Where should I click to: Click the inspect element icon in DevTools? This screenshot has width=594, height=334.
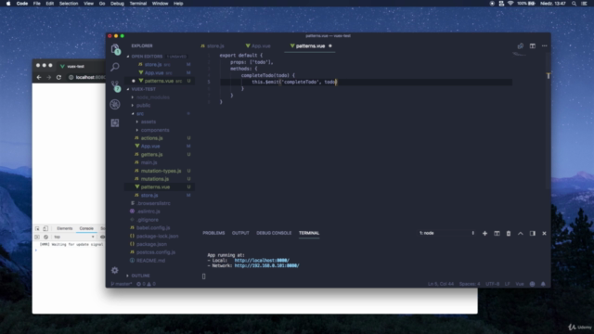pyautogui.click(x=37, y=228)
